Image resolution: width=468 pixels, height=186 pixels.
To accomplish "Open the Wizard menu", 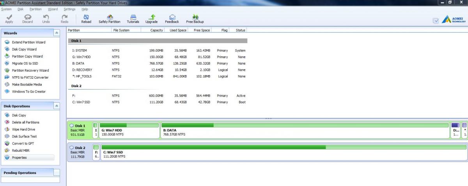I will [x=53, y=9].
